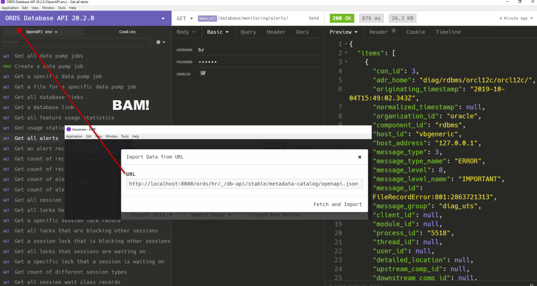Click the URL field in import dialog

click(x=245, y=184)
